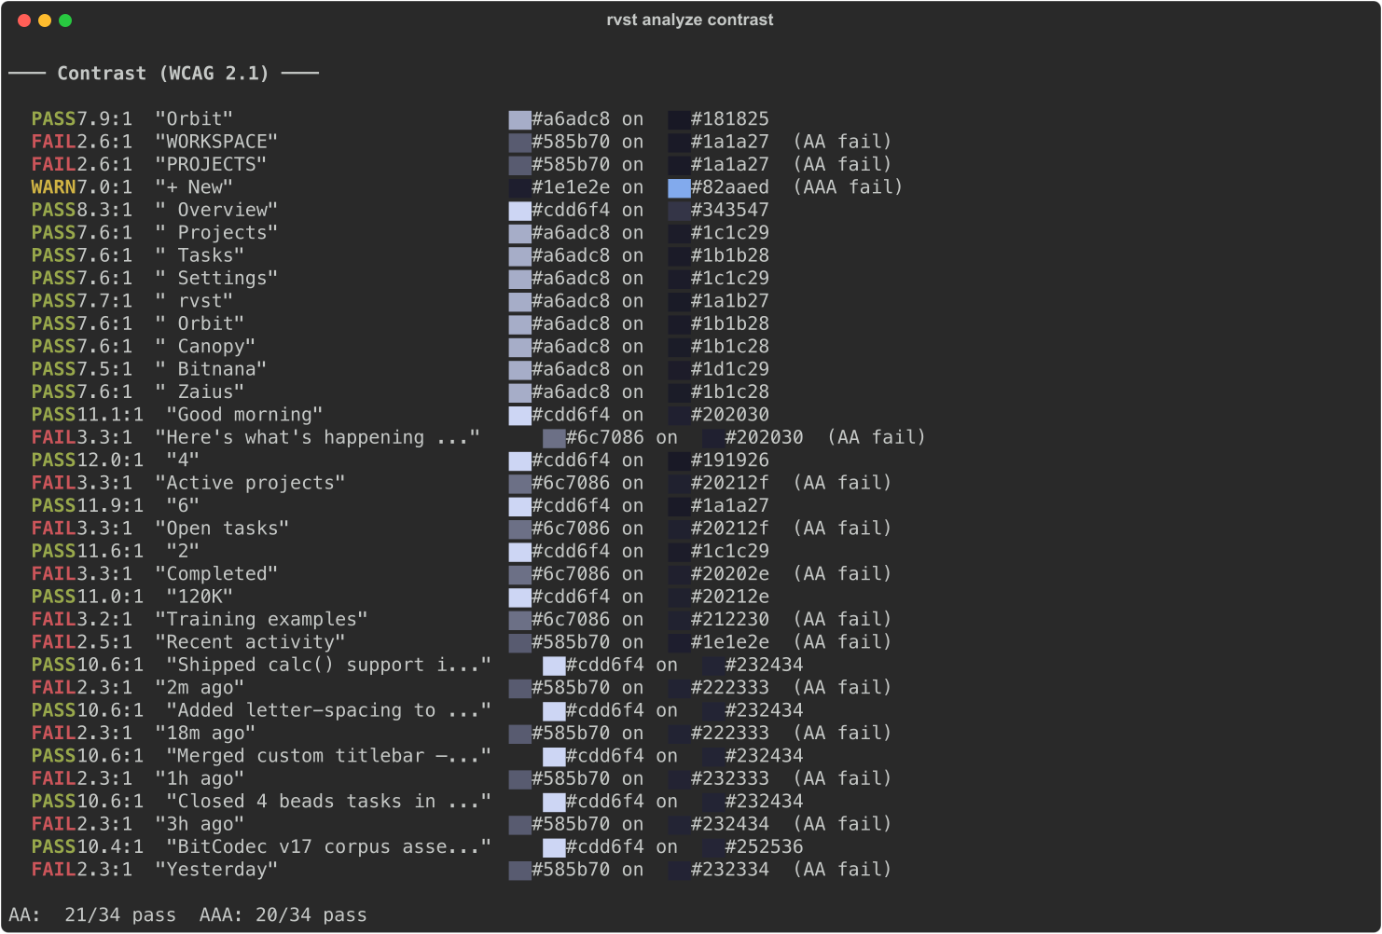Click the label " Tasks"
This screenshot has width=1382, height=934.
(x=200, y=256)
